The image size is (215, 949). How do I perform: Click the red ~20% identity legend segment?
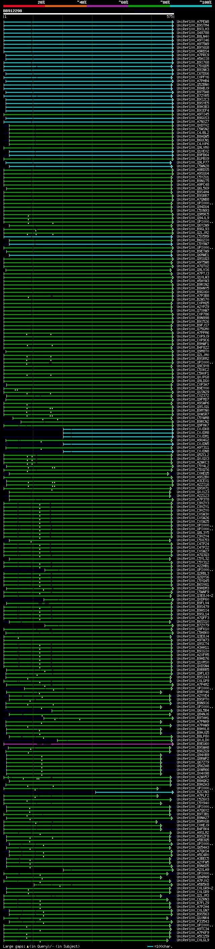tap(24, 6)
